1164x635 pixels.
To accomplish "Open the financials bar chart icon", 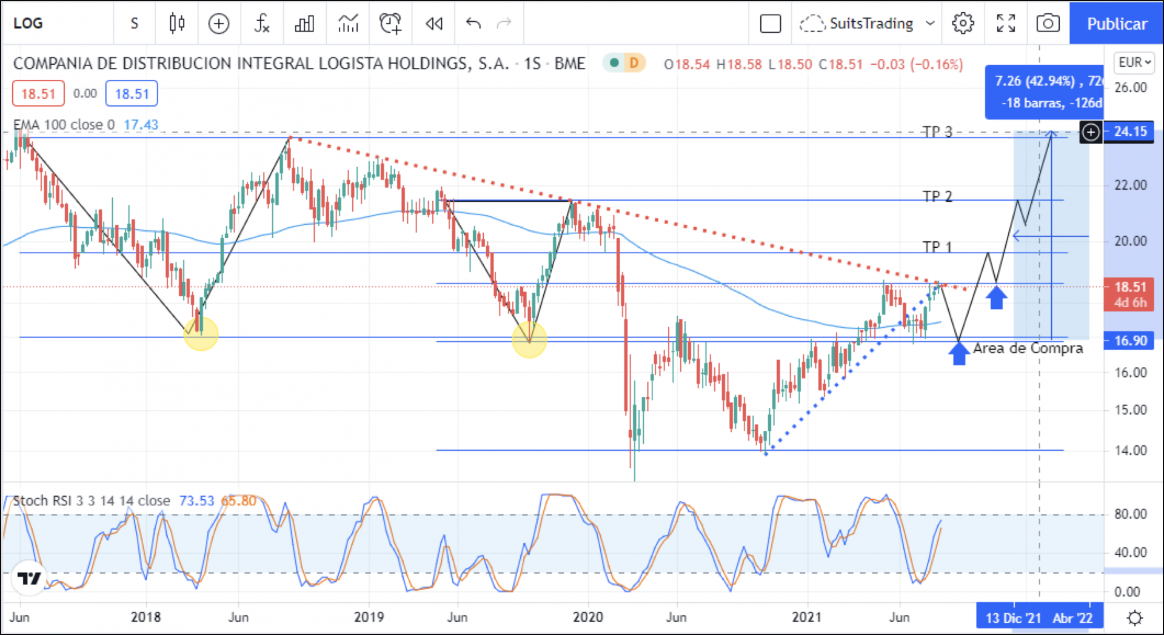I will (x=304, y=24).
